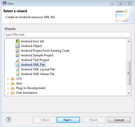Click the Eclipse icon in title bar
The height and width of the screenshot is (127, 135).
click(x=4, y=3)
